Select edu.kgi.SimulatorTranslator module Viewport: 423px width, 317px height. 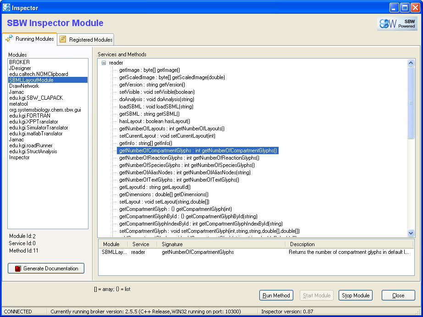pos(38,127)
